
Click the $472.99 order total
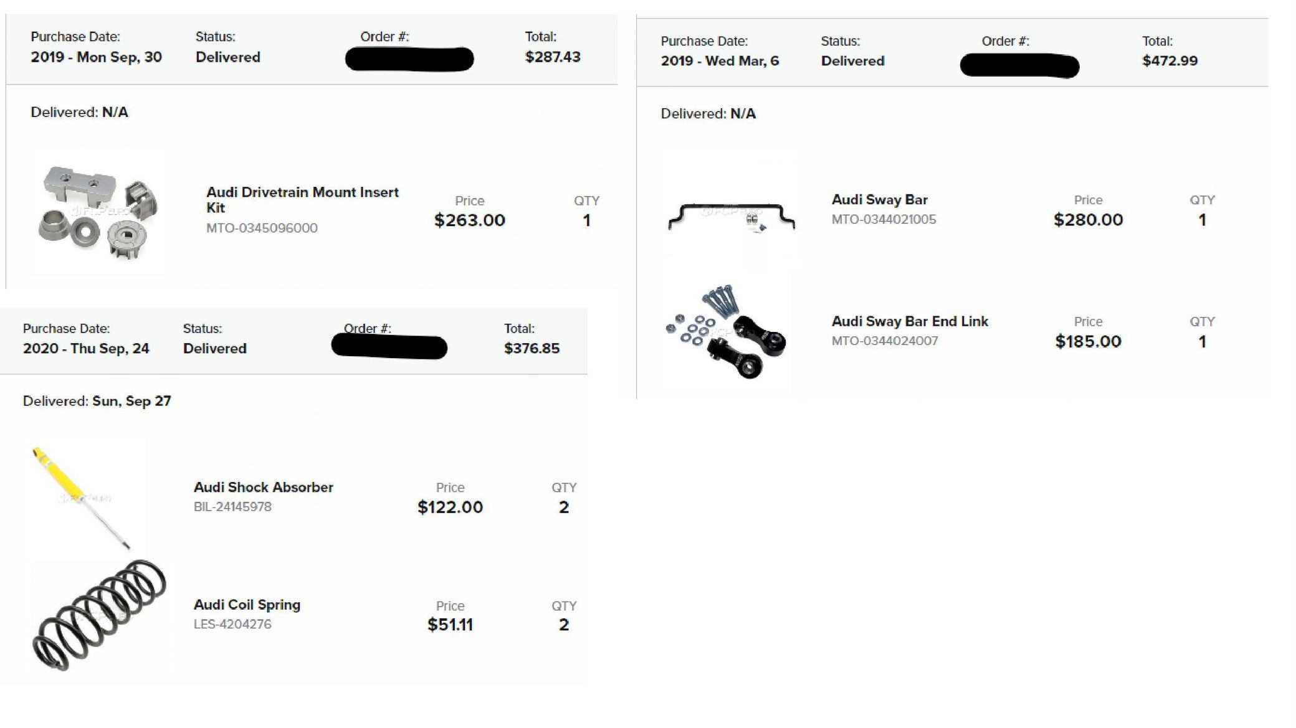click(x=1170, y=61)
